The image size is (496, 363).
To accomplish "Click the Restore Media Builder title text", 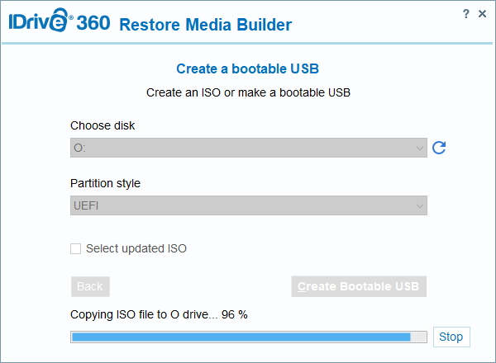I will pyautogui.click(x=205, y=25).
